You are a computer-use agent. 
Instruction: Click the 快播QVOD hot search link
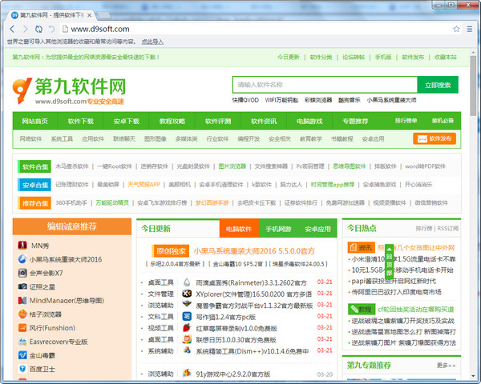245,100
